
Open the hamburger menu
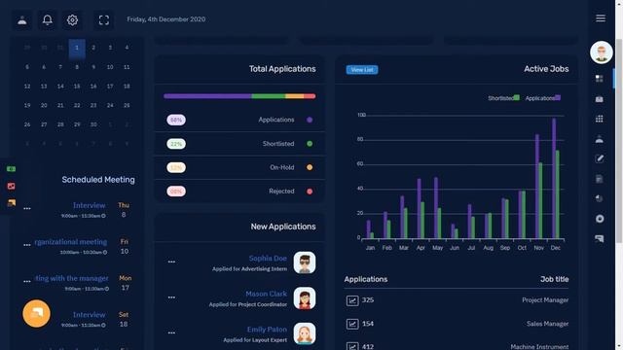point(601,18)
